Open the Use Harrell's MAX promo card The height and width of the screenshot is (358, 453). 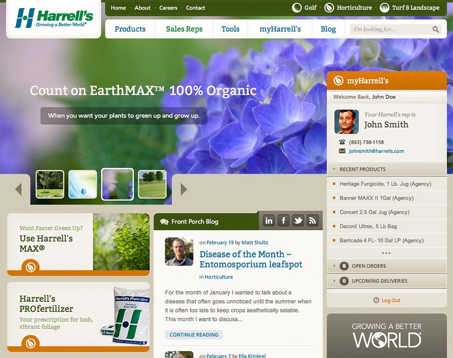pos(78,244)
